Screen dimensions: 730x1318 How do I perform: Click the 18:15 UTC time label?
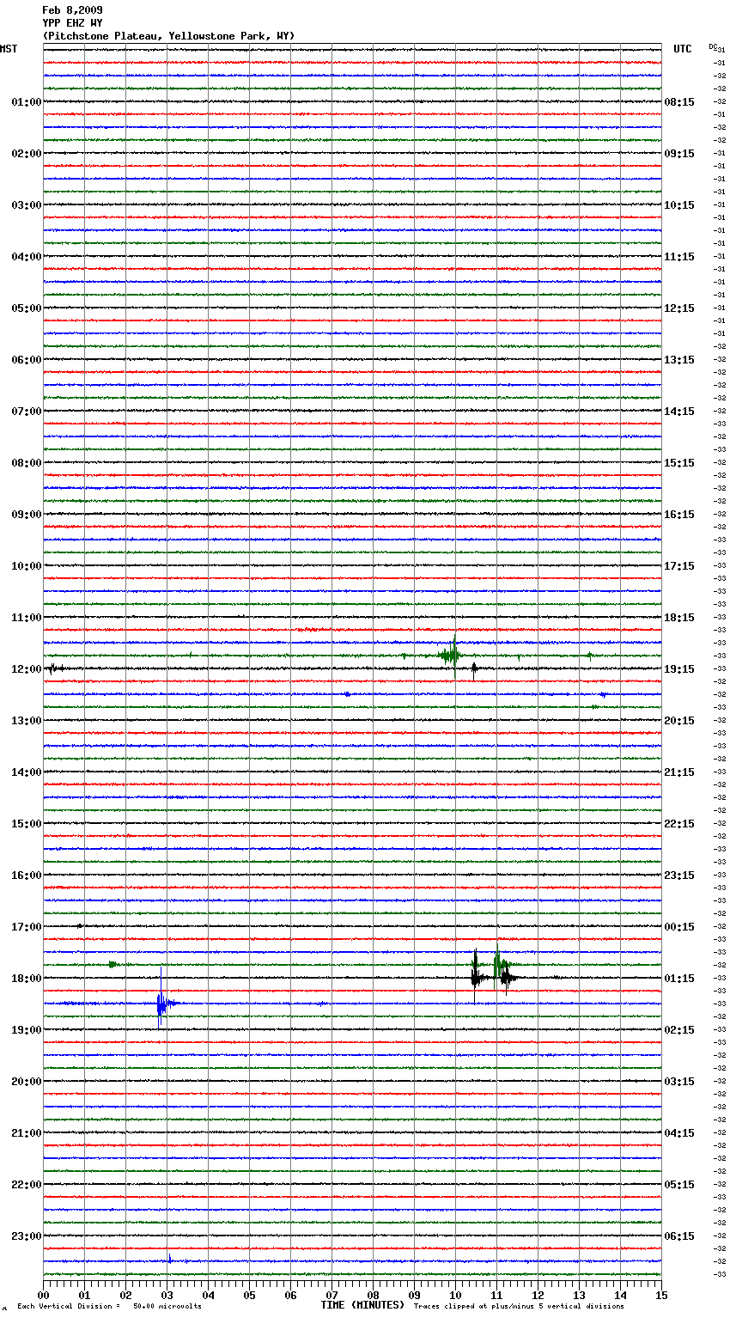coord(679,618)
